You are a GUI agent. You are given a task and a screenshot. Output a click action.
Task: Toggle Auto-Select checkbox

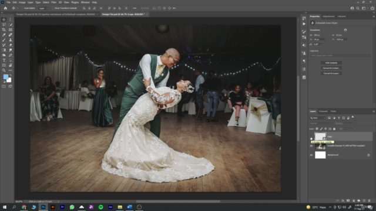coord(22,8)
